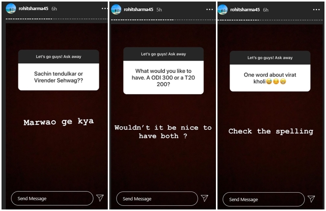Tap the ODI 300 or T20 200 question box
326x211 pixels.
coord(163,71)
